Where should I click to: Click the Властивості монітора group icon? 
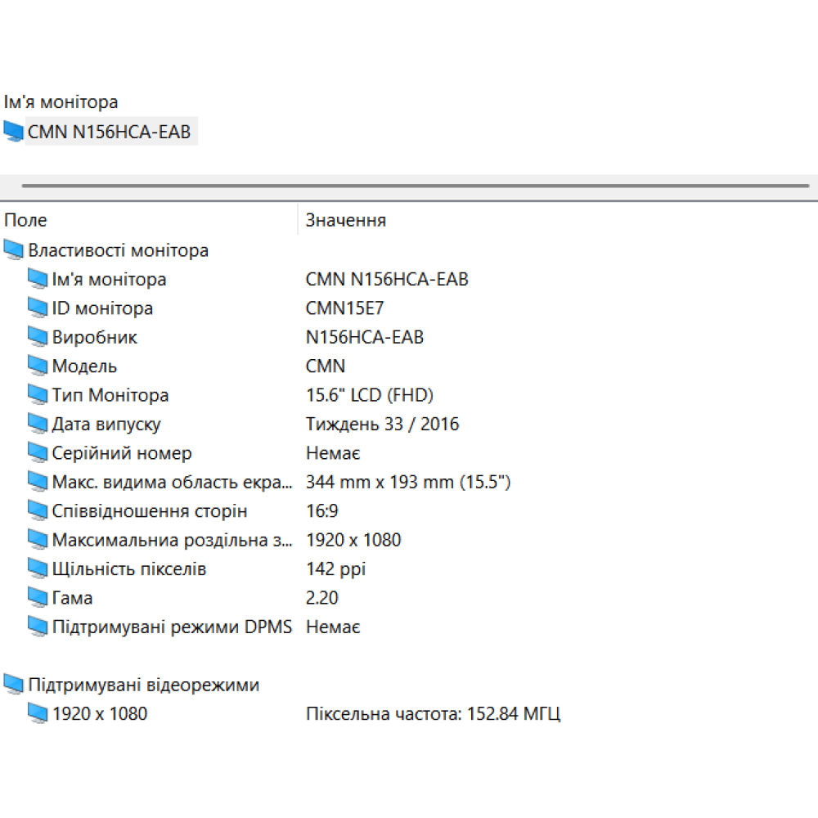[x=14, y=250]
